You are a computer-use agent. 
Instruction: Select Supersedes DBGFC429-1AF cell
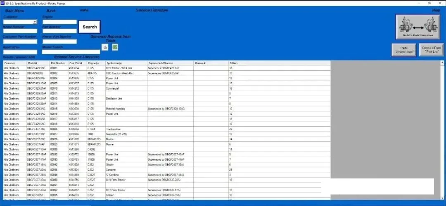click(x=170, y=68)
